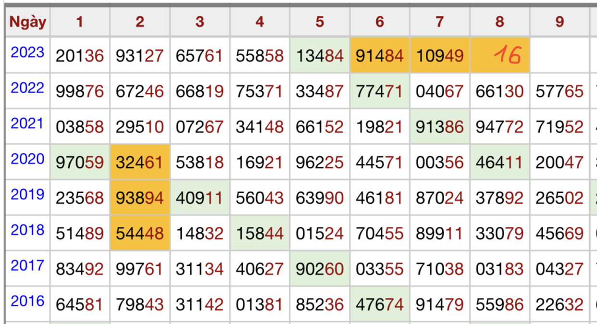Open the 2023 year link

pyautogui.click(x=27, y=52)
